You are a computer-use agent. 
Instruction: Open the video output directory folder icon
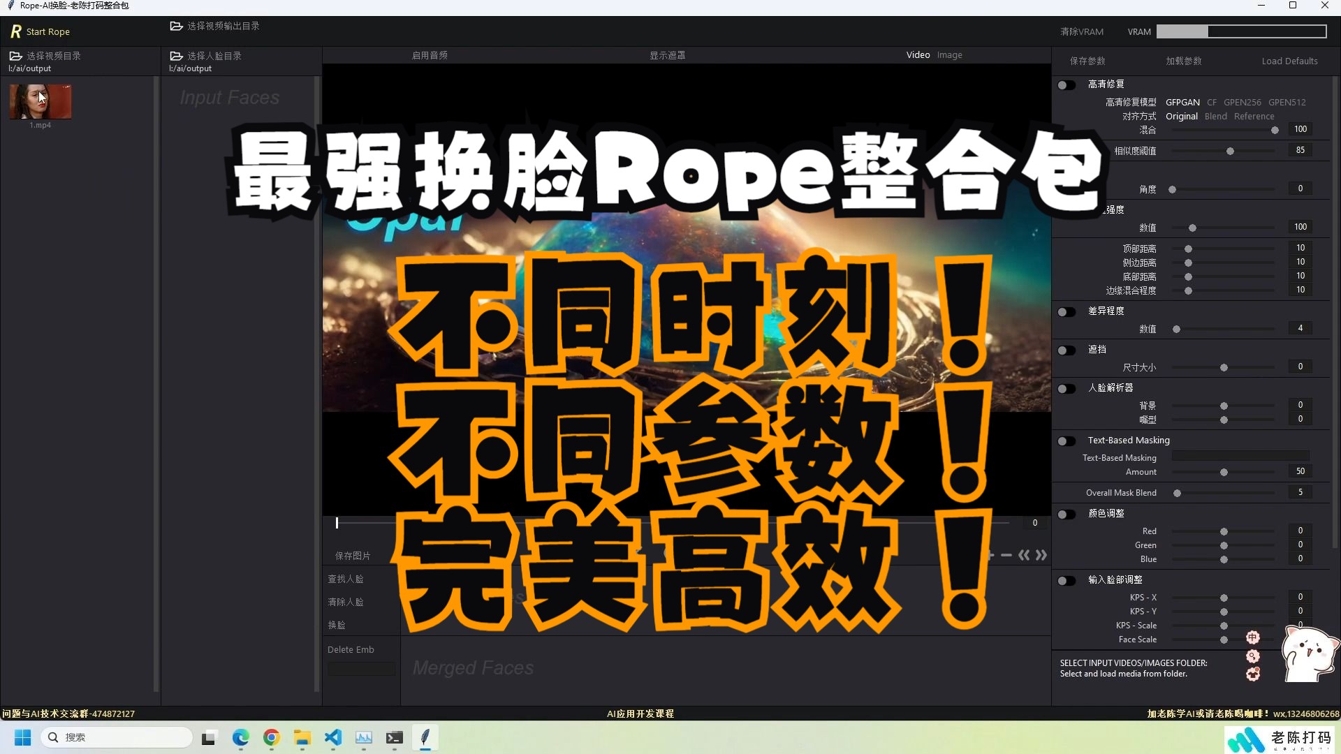point(176,26)
